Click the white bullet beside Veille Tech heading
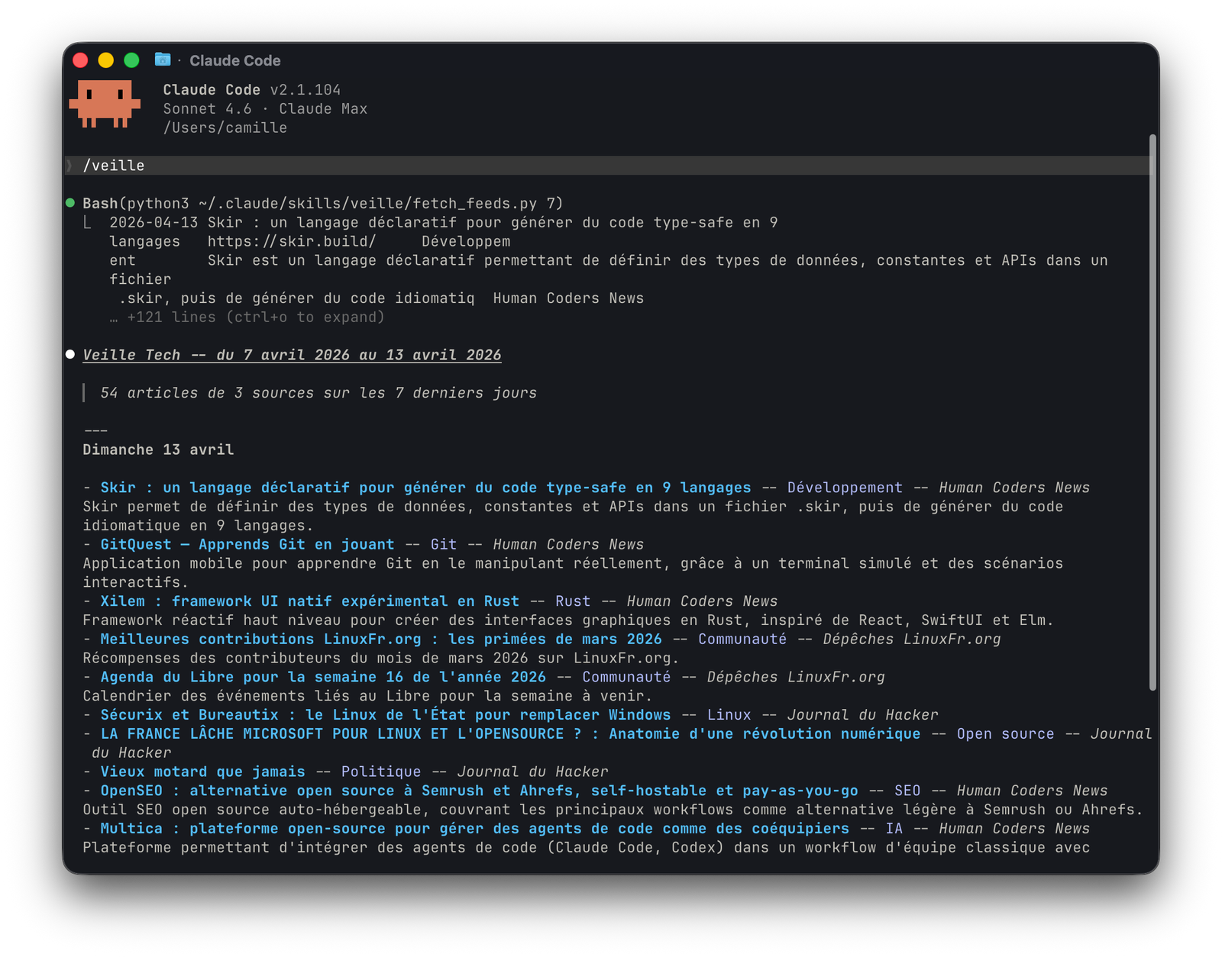 tap(69, 354)
